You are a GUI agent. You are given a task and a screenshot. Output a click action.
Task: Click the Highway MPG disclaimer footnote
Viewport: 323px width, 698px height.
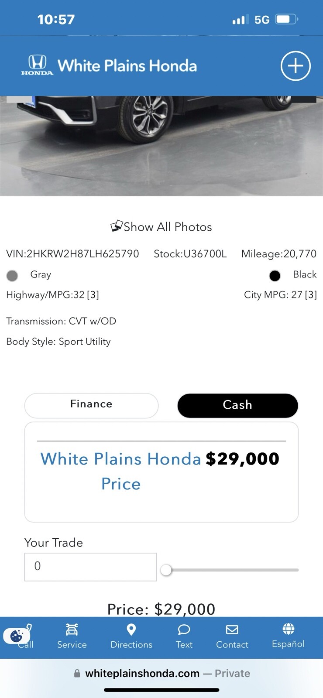pyautogui.click(x=93, y=295)
